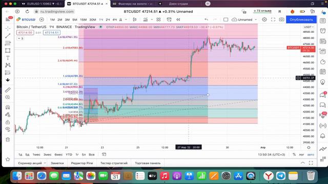Viewport: 328px width, 184px height.
Task: Select the trend line drawing tool
Action: coord(8,36)
